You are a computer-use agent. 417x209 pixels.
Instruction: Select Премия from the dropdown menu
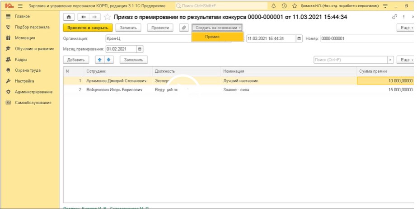212,37
